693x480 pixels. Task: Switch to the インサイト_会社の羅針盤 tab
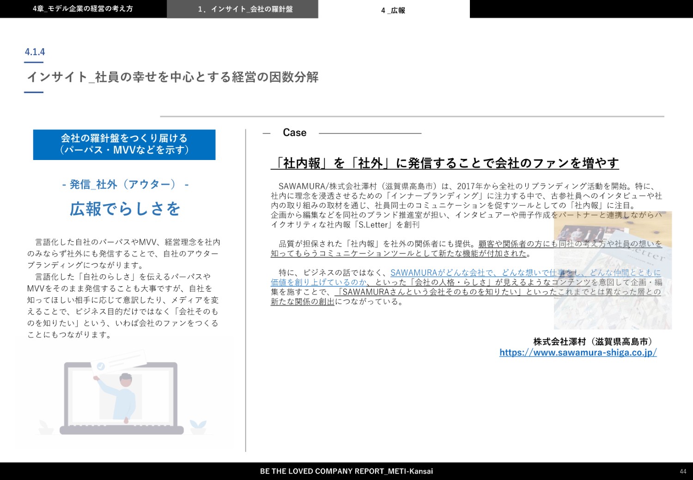click(x=242, y=9)
